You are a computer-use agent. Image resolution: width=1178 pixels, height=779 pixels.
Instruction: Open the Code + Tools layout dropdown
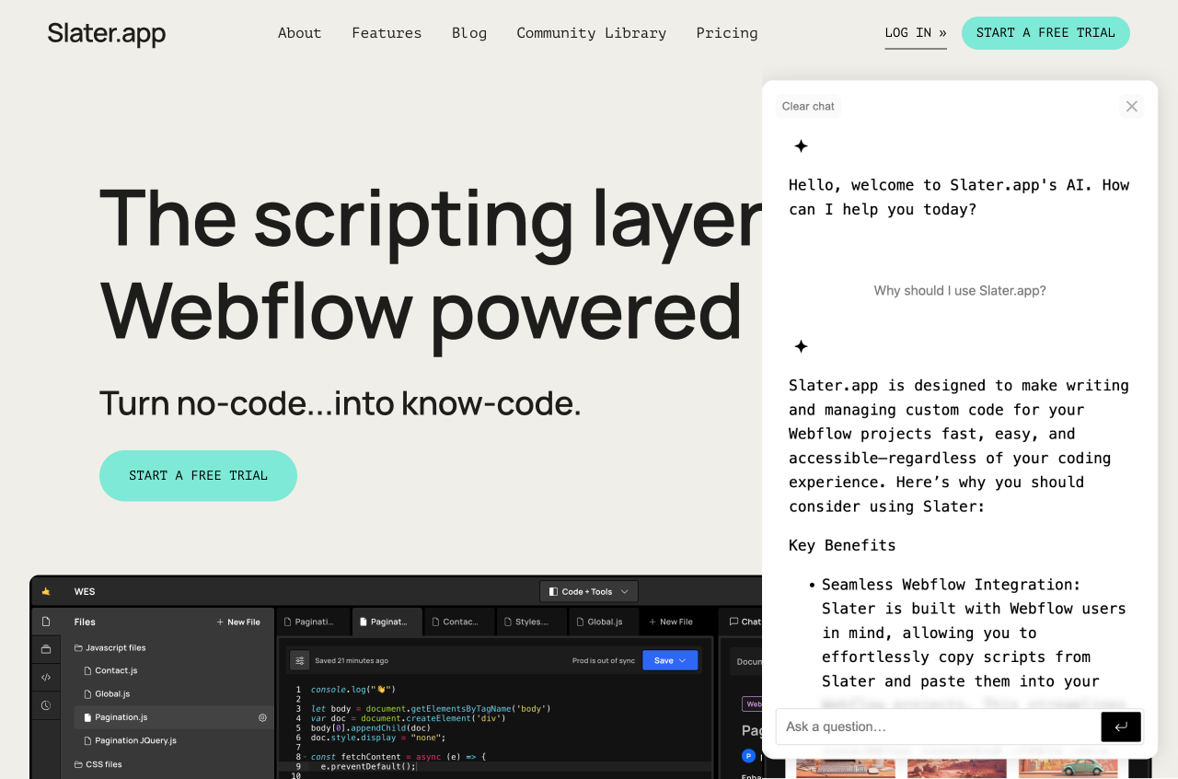[x=589, y=591]
